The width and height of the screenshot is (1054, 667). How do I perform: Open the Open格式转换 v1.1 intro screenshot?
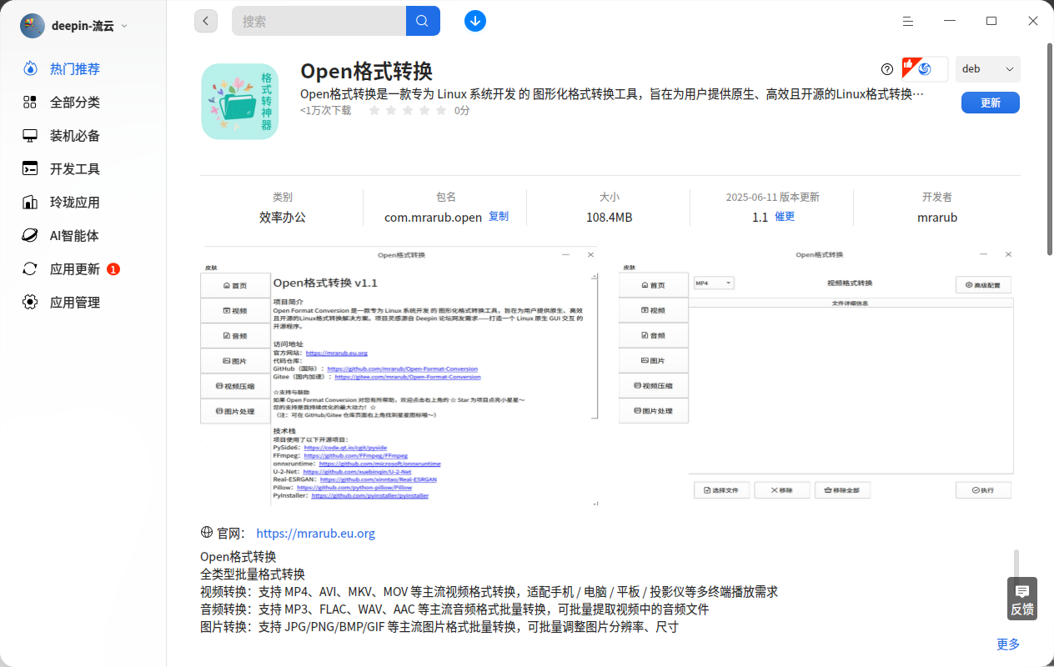point(400,376)
